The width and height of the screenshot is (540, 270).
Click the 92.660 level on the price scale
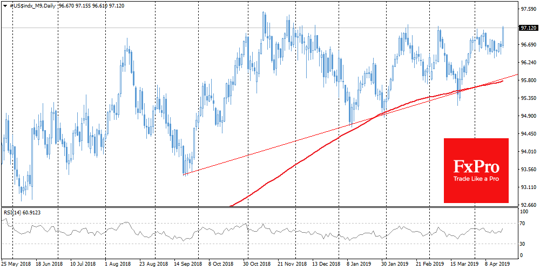point(528,205)
